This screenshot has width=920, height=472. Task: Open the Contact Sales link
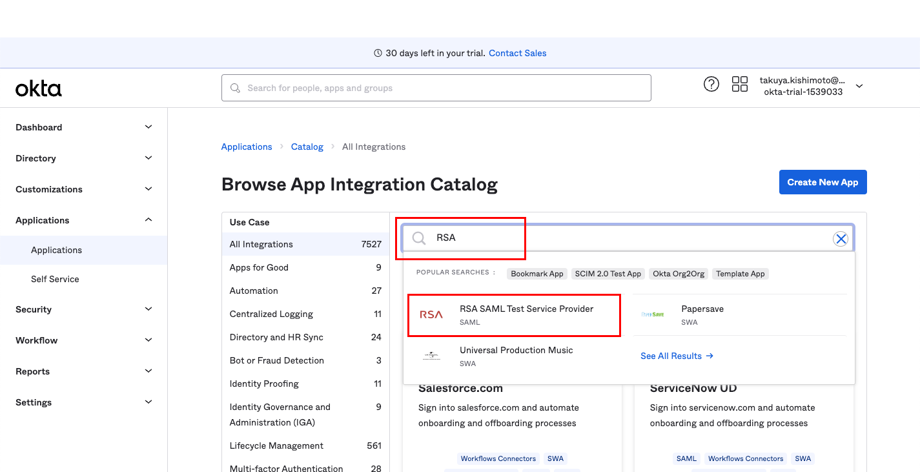click(517, 53)
